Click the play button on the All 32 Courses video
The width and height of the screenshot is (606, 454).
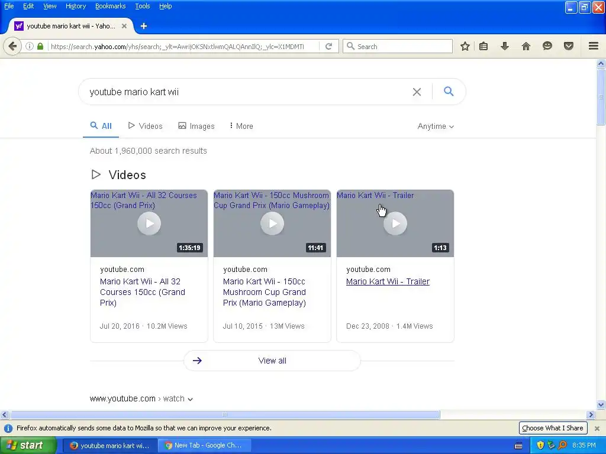point(149,223)
